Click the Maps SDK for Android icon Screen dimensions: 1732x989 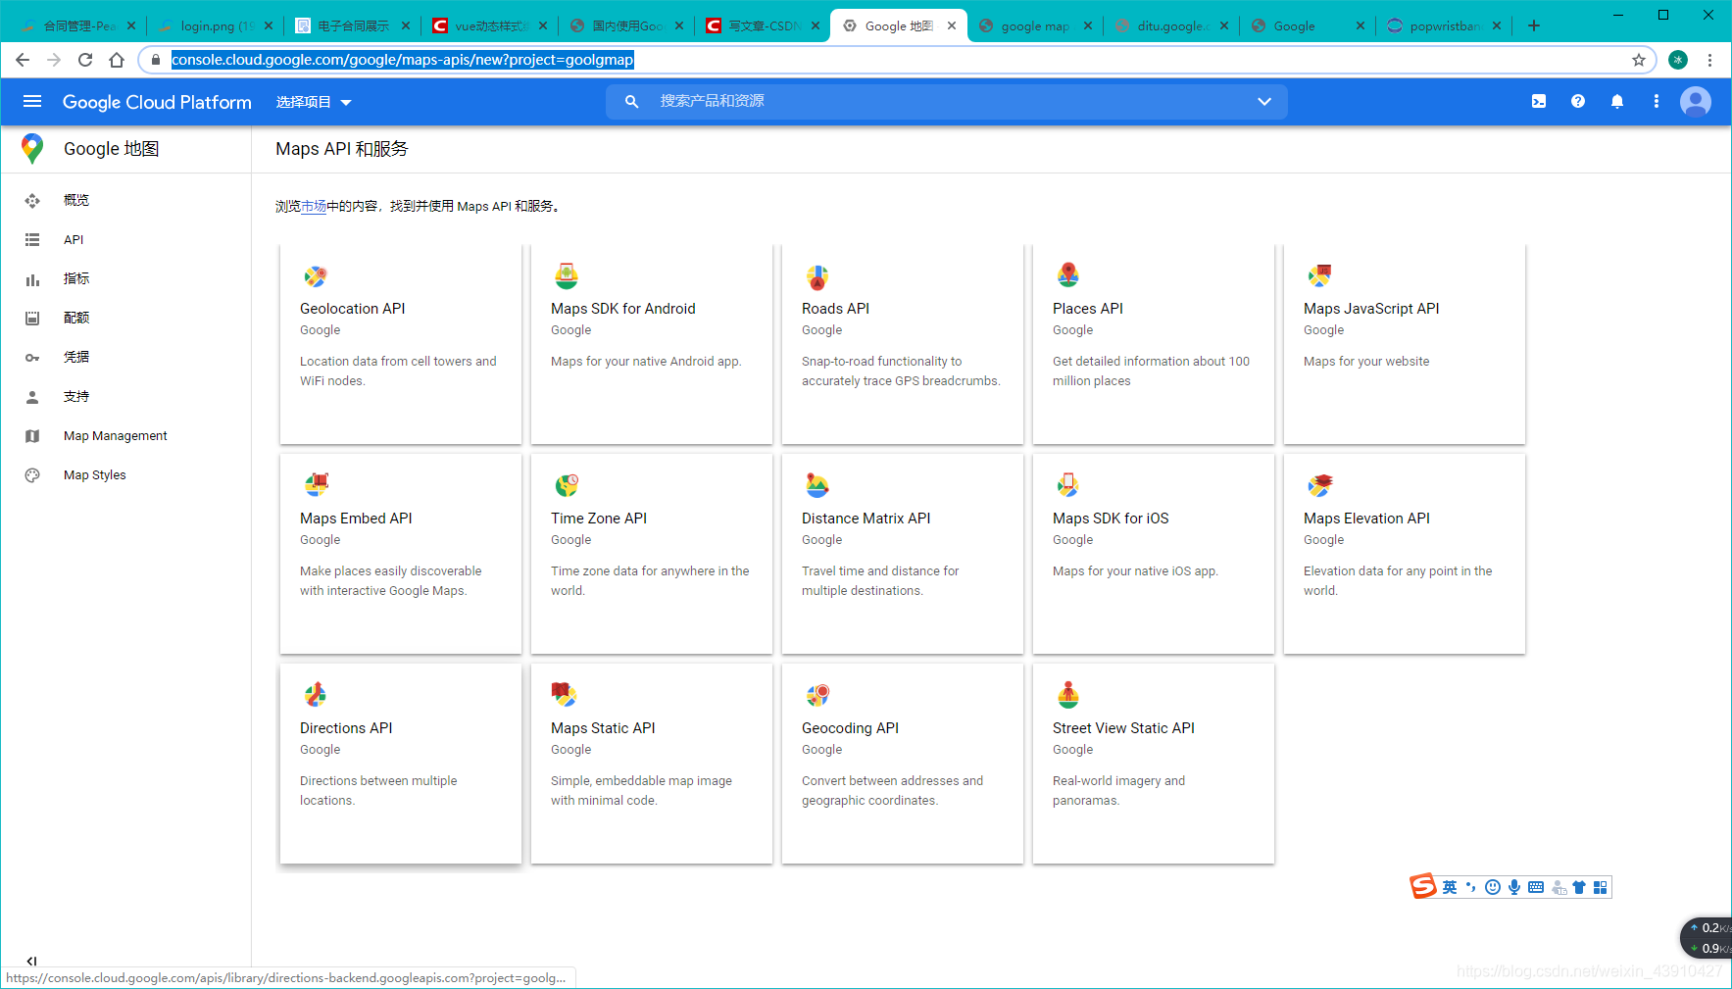[x=566, y=276]
